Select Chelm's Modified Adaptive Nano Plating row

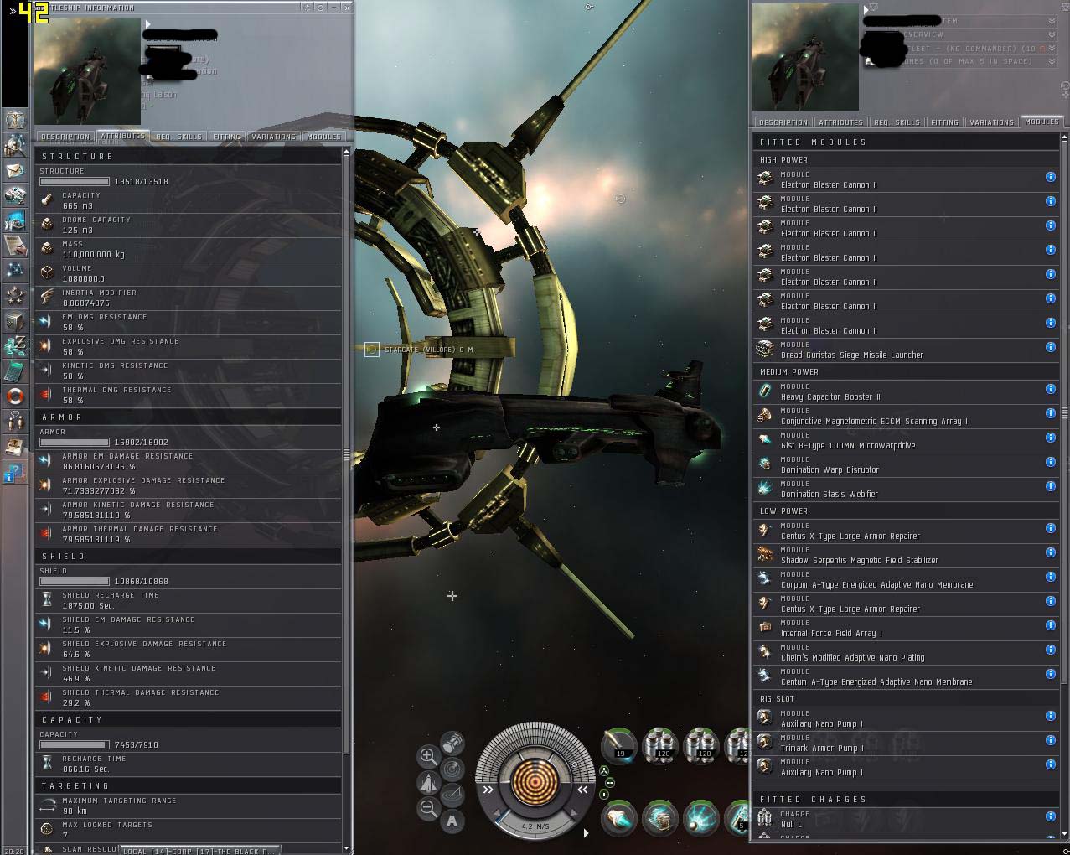coord(906,653)
